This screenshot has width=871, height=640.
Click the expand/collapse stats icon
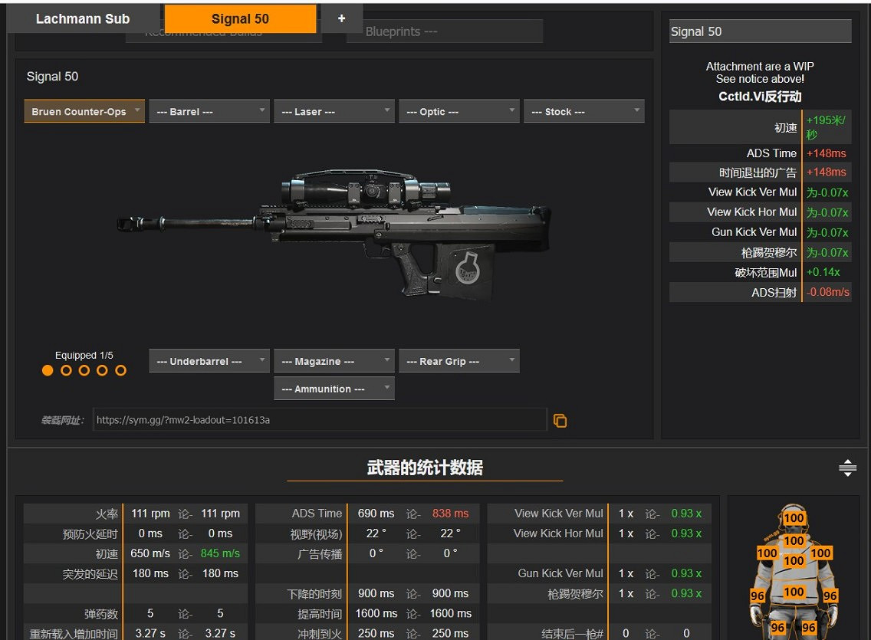(x=847, y=468)
